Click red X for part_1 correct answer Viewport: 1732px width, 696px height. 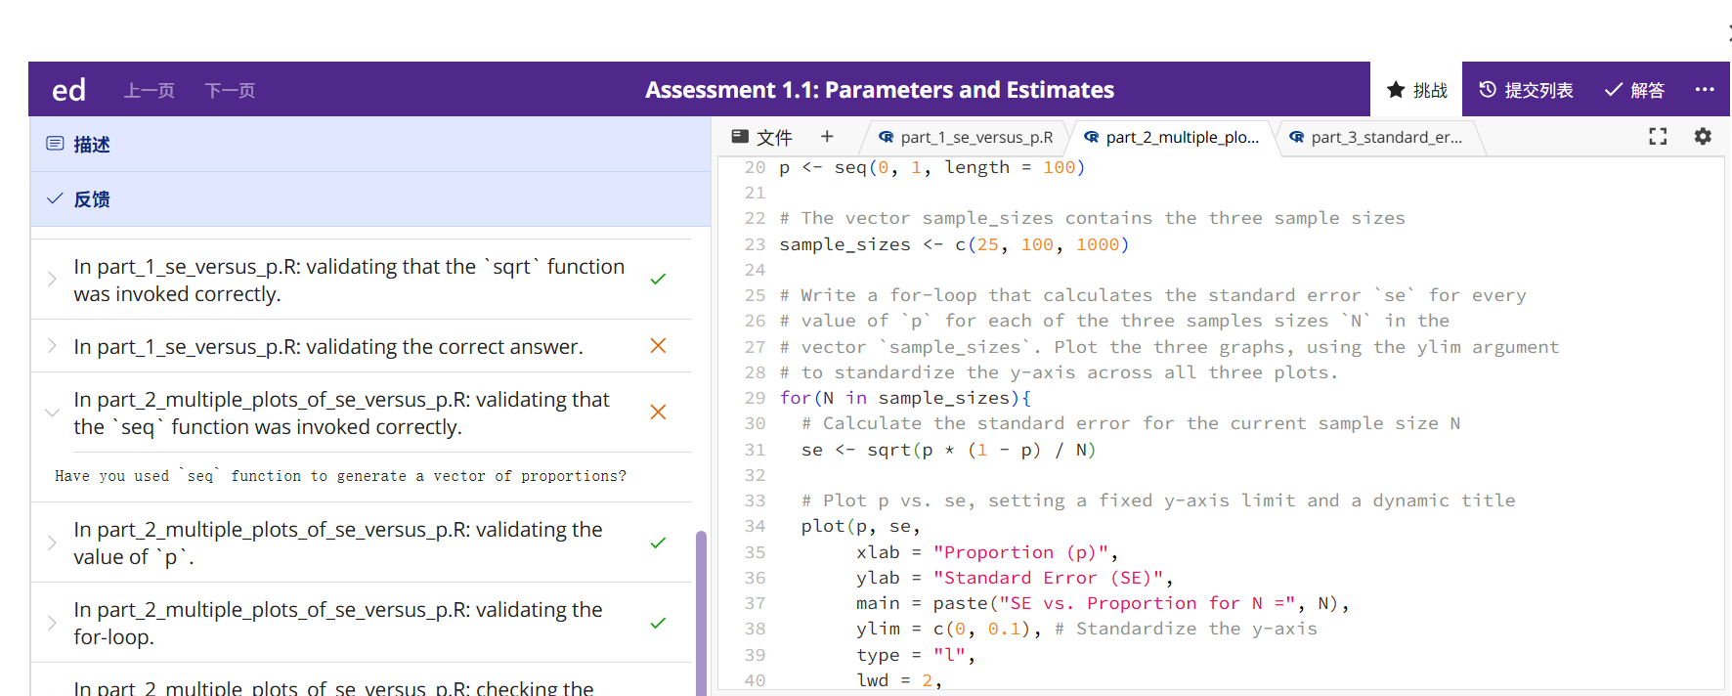point(658,346)
